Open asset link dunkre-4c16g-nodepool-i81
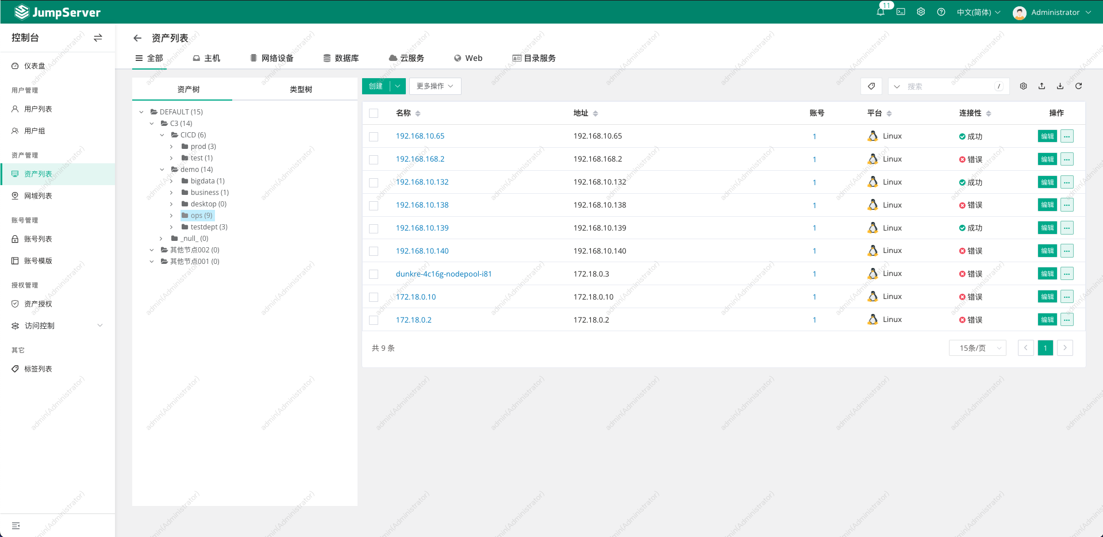The height and width of the screenshot is (537, 1103). pyautogui.click(x=443, y=274)
